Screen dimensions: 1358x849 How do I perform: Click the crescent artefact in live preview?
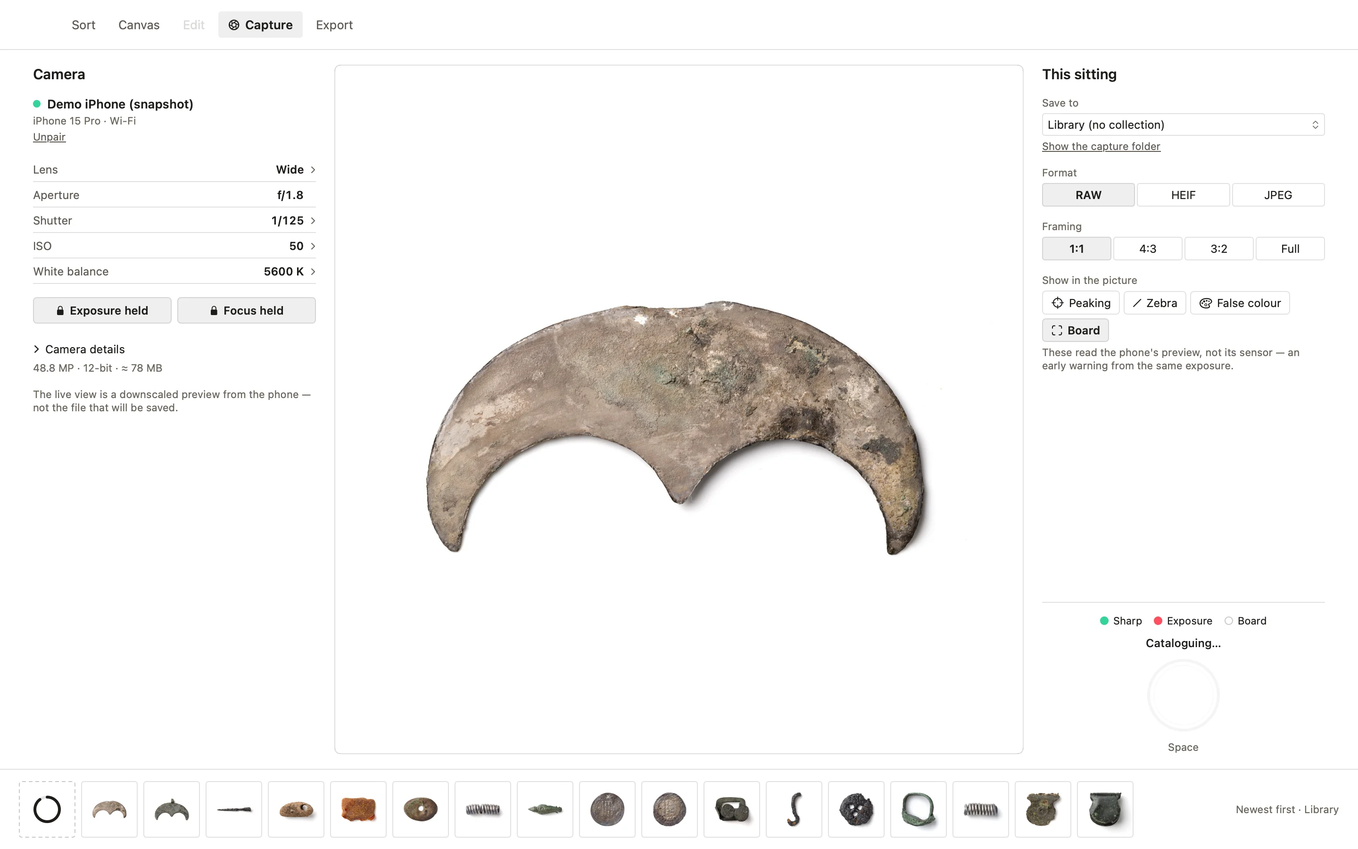tap(676, 427)
